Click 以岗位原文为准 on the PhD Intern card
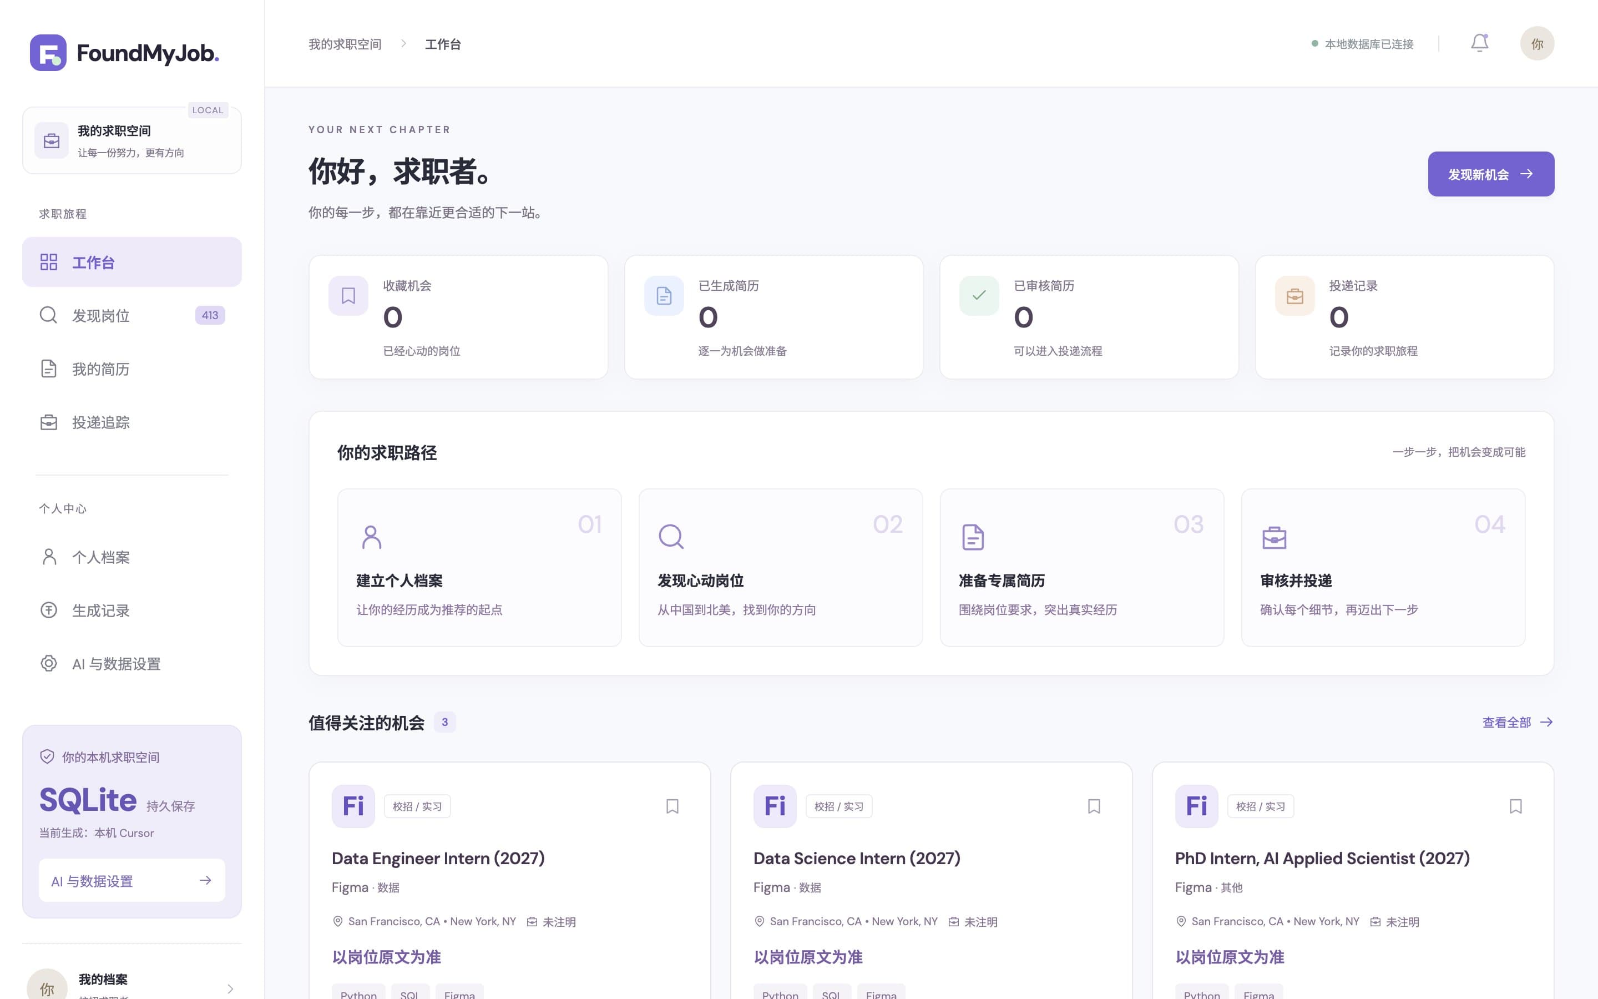The height and width of the screenshot is (999, 1598). tap(1229, 957)
